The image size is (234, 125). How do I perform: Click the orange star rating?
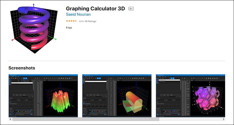coord(71,21)
